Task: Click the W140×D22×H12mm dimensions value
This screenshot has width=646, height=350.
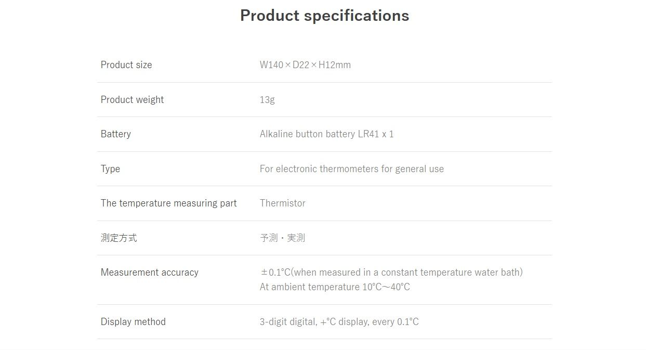Action: coord(305,65)
